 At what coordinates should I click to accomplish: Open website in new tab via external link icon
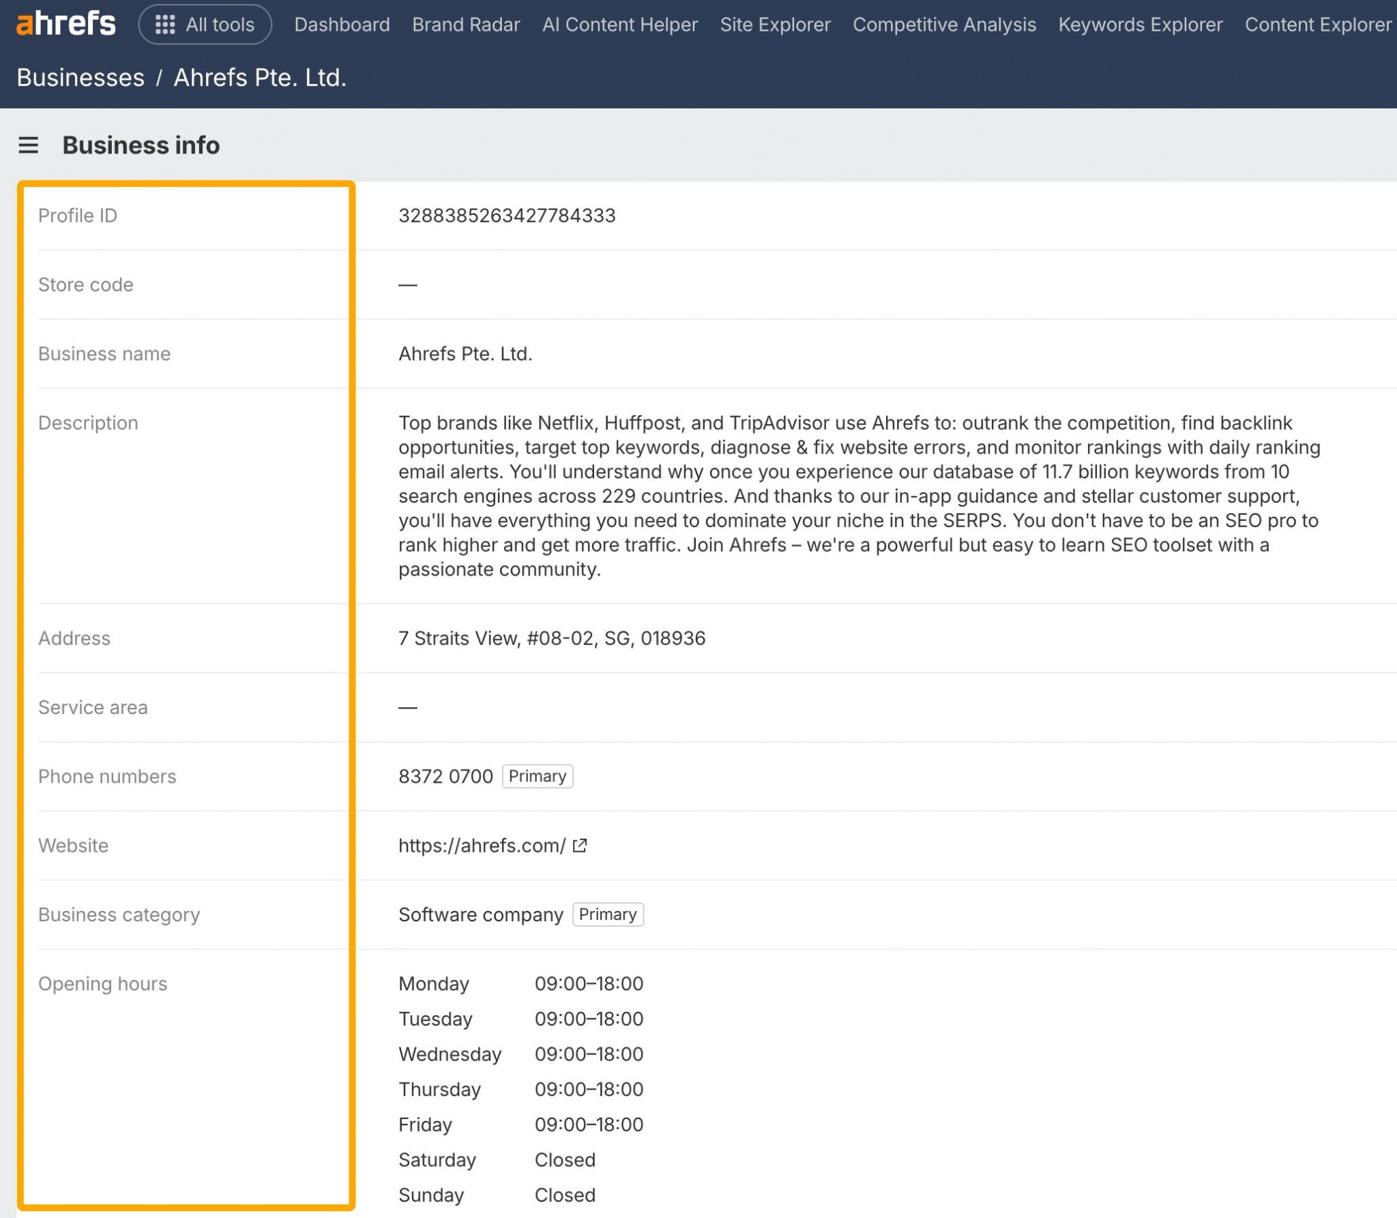pos(579,845)
